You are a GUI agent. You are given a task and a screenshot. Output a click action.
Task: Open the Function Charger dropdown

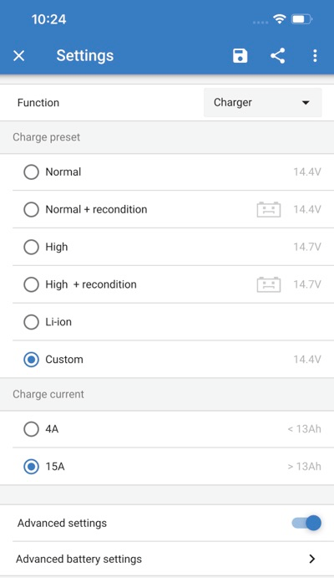pos(263,103)
